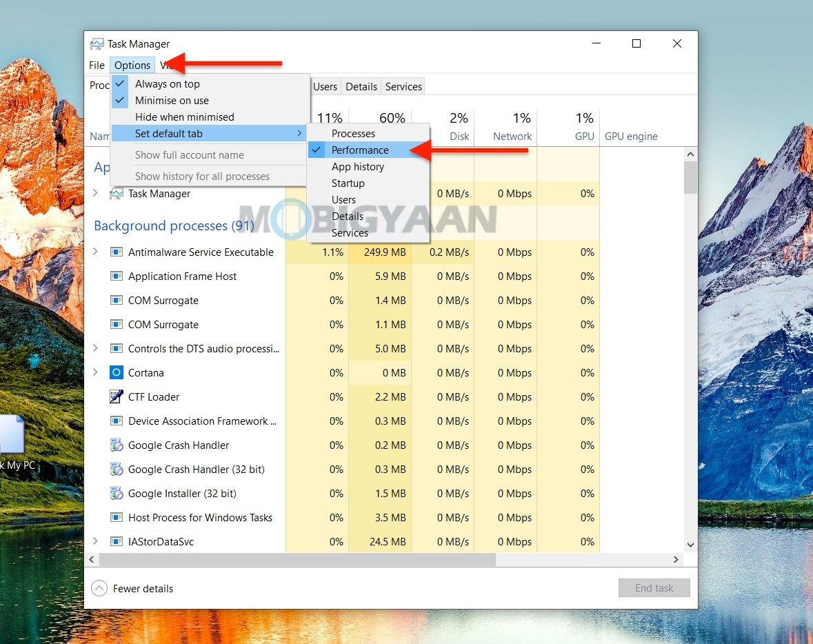Expand the IAStorDataSvc process row

tap(96, 541)
